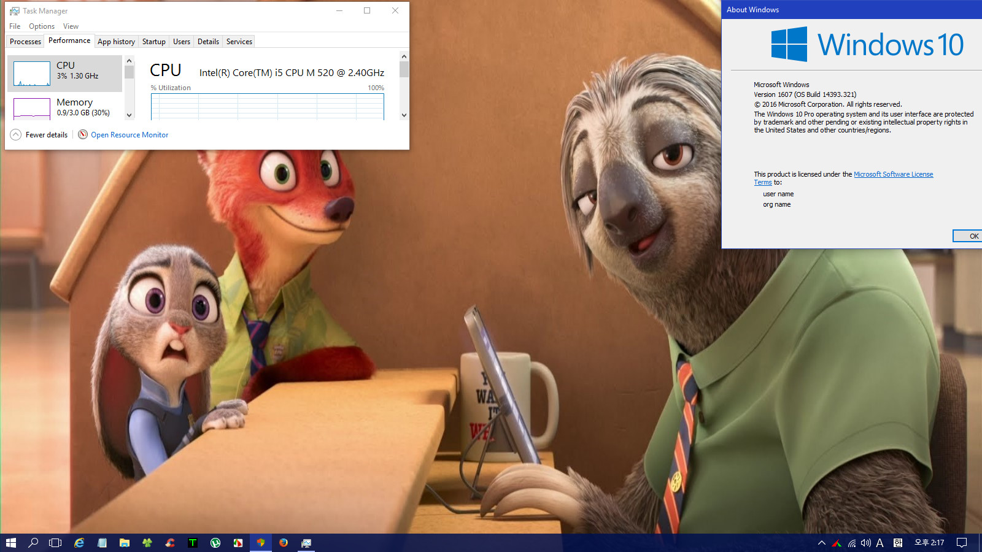
Task: Click the taskbar clock showing 2:17
Action: tap(929, 543)
